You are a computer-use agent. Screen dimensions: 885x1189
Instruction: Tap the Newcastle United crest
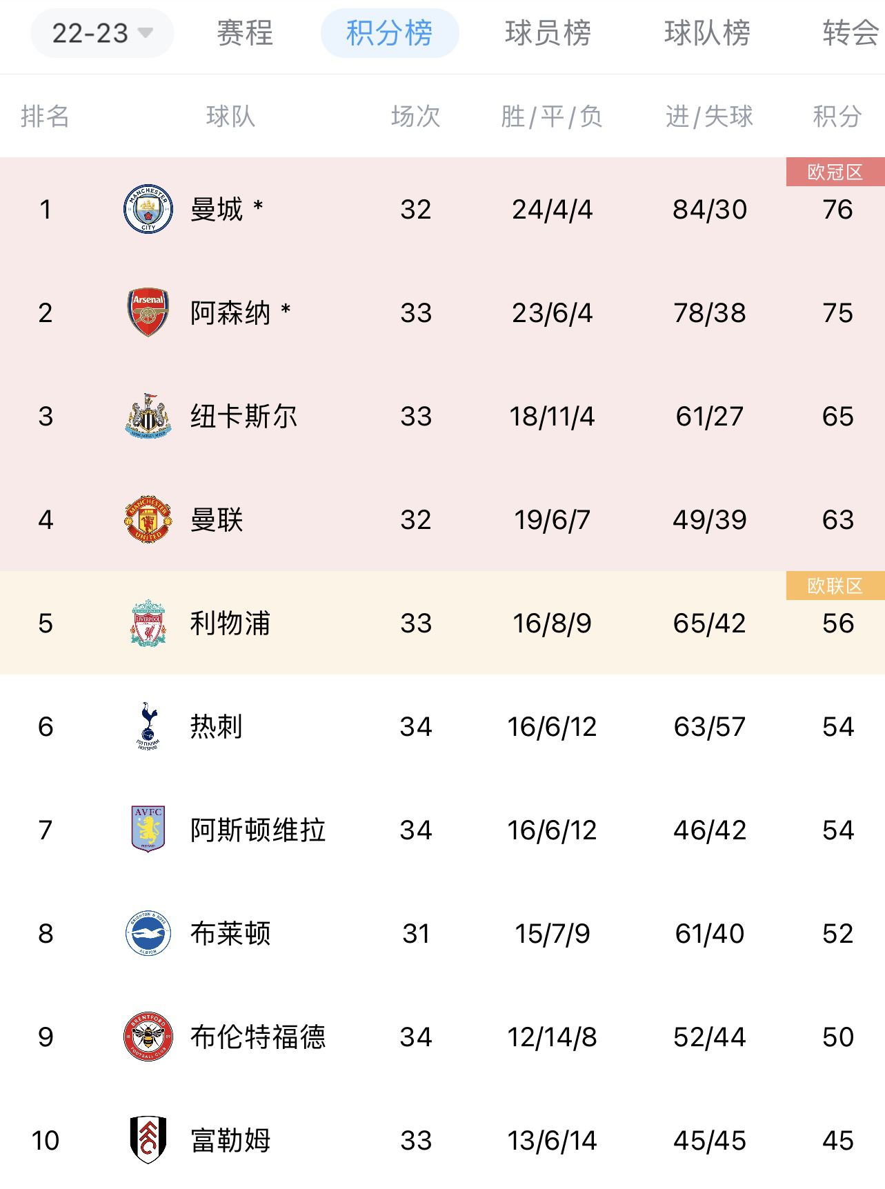tap(148, 416)
